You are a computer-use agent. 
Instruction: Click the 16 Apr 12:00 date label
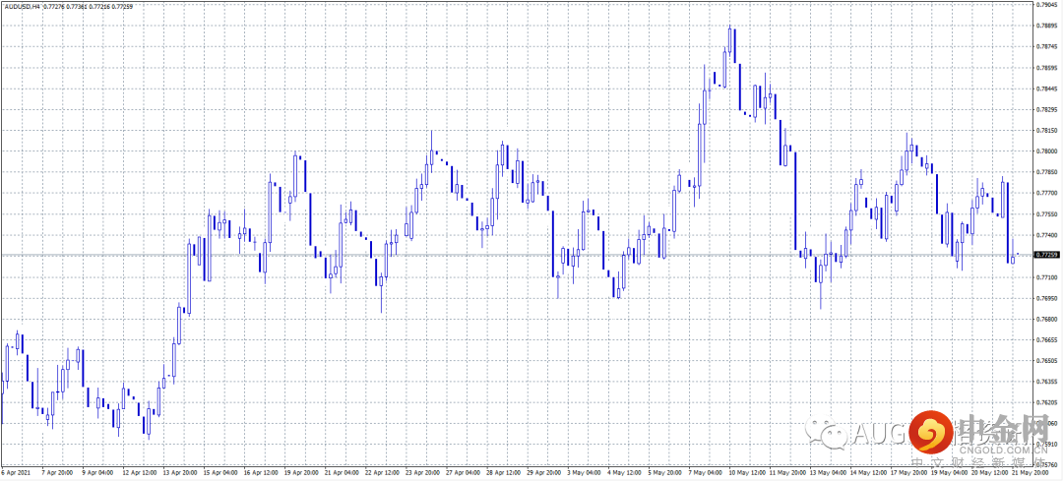tap(262, 471)
